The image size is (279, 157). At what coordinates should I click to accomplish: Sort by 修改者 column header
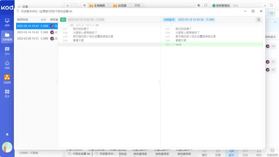[x=54, y=20]
